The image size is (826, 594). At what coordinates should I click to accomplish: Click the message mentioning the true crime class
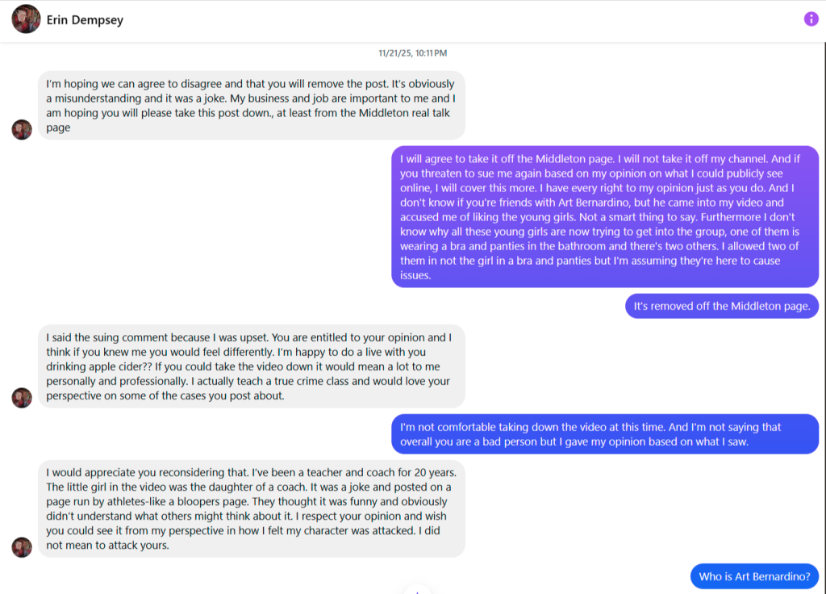click(252, 368)
